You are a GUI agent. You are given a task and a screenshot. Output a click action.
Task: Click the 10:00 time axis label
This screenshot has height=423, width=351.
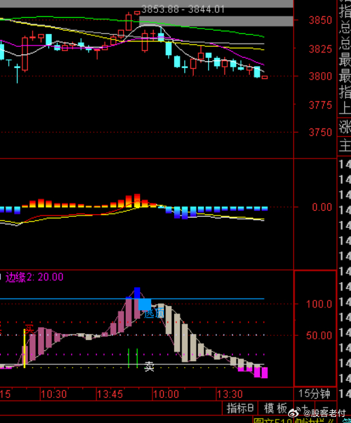(166, 394)
